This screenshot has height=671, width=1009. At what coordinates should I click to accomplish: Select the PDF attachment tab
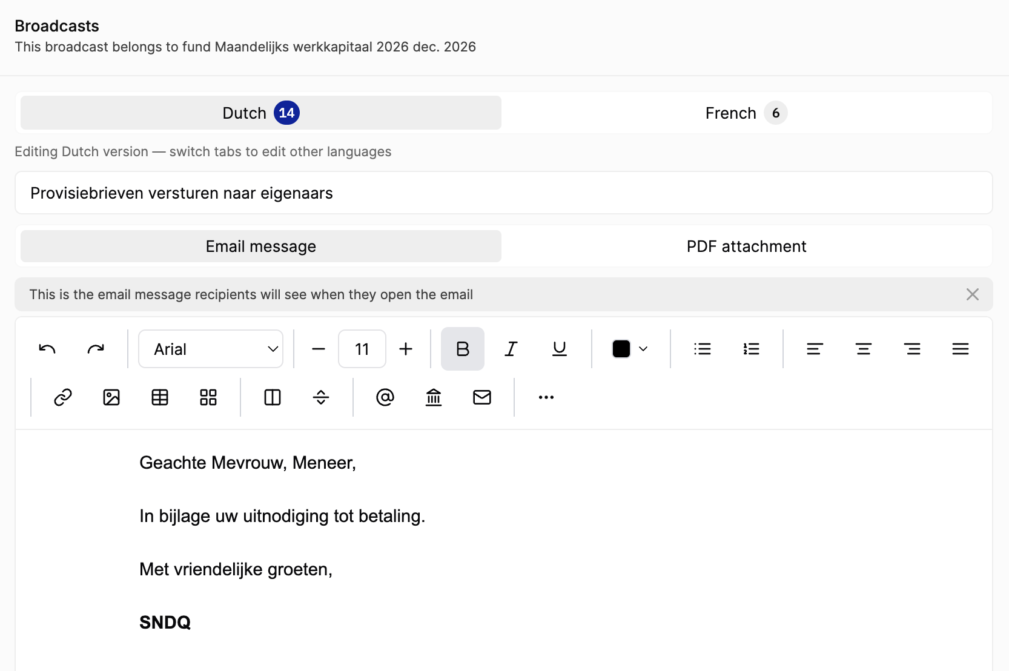coord(746,246)
